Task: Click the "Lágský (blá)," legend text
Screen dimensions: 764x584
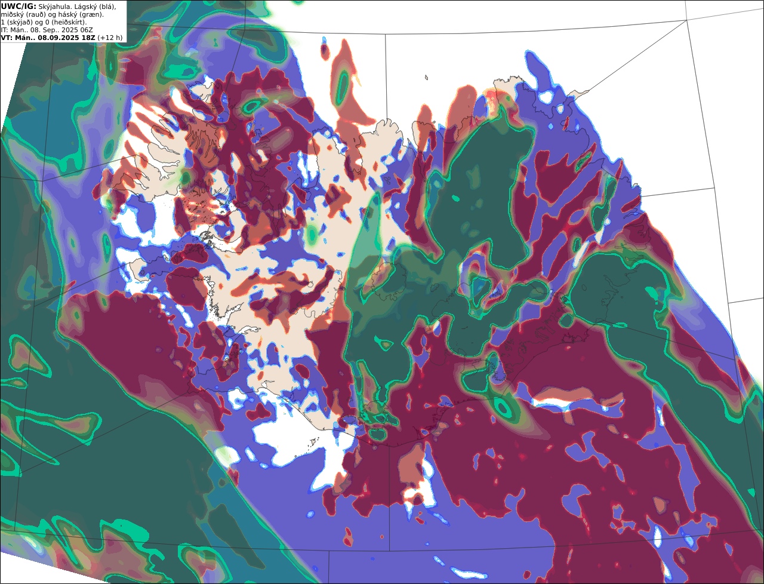Action: [x=95, y=7]
